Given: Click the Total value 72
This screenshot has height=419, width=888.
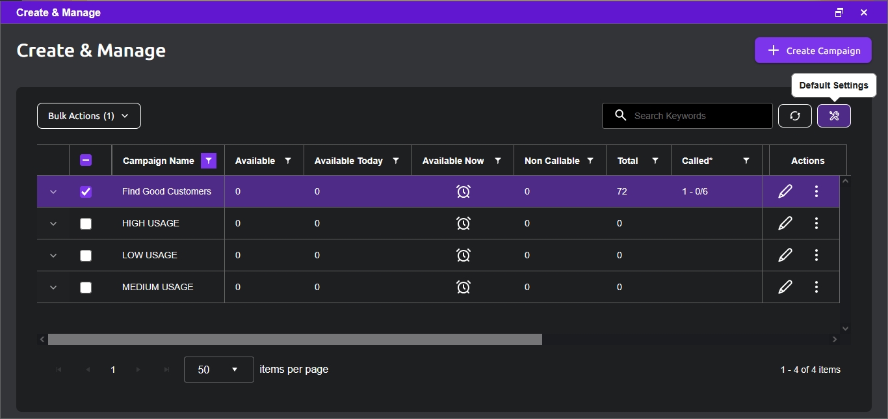Looking at the screenshot, I should click(x=622, y=191).
